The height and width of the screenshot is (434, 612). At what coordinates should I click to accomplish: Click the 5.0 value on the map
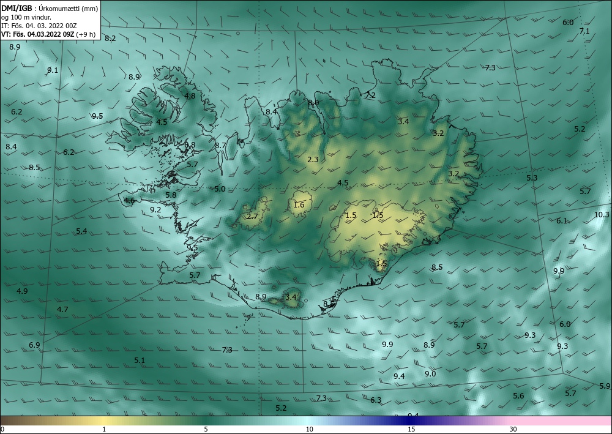pyautogui.click(x=220, y=189)
